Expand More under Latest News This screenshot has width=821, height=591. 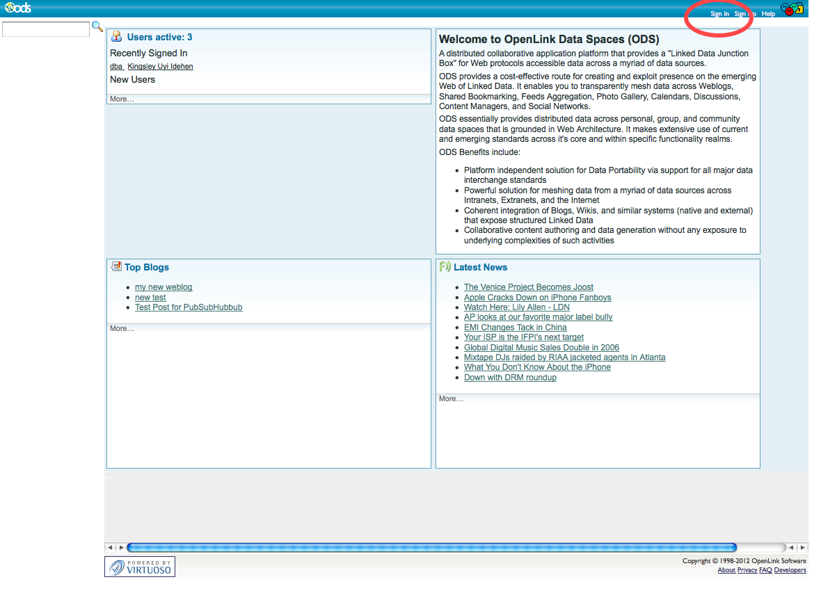451,398
